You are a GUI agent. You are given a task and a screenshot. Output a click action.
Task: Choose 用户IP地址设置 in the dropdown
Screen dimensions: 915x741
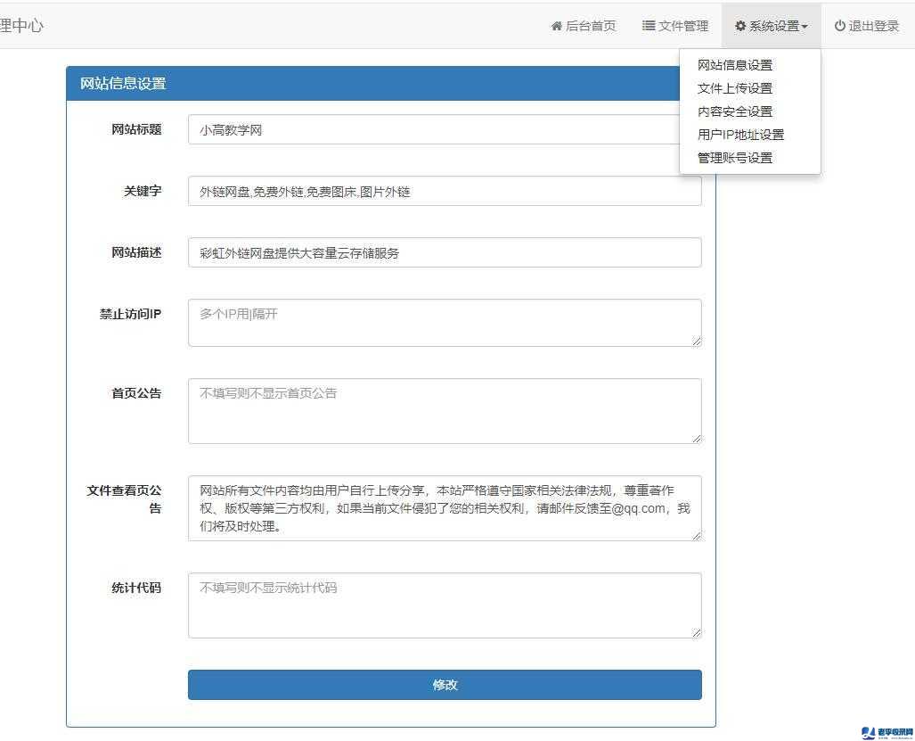tap(740, 135)
